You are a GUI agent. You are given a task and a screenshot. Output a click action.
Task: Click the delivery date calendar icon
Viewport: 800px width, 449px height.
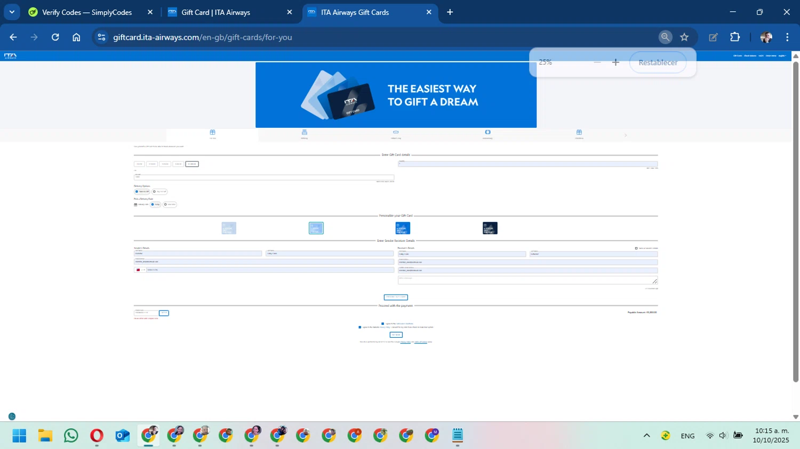pos(135,205)
